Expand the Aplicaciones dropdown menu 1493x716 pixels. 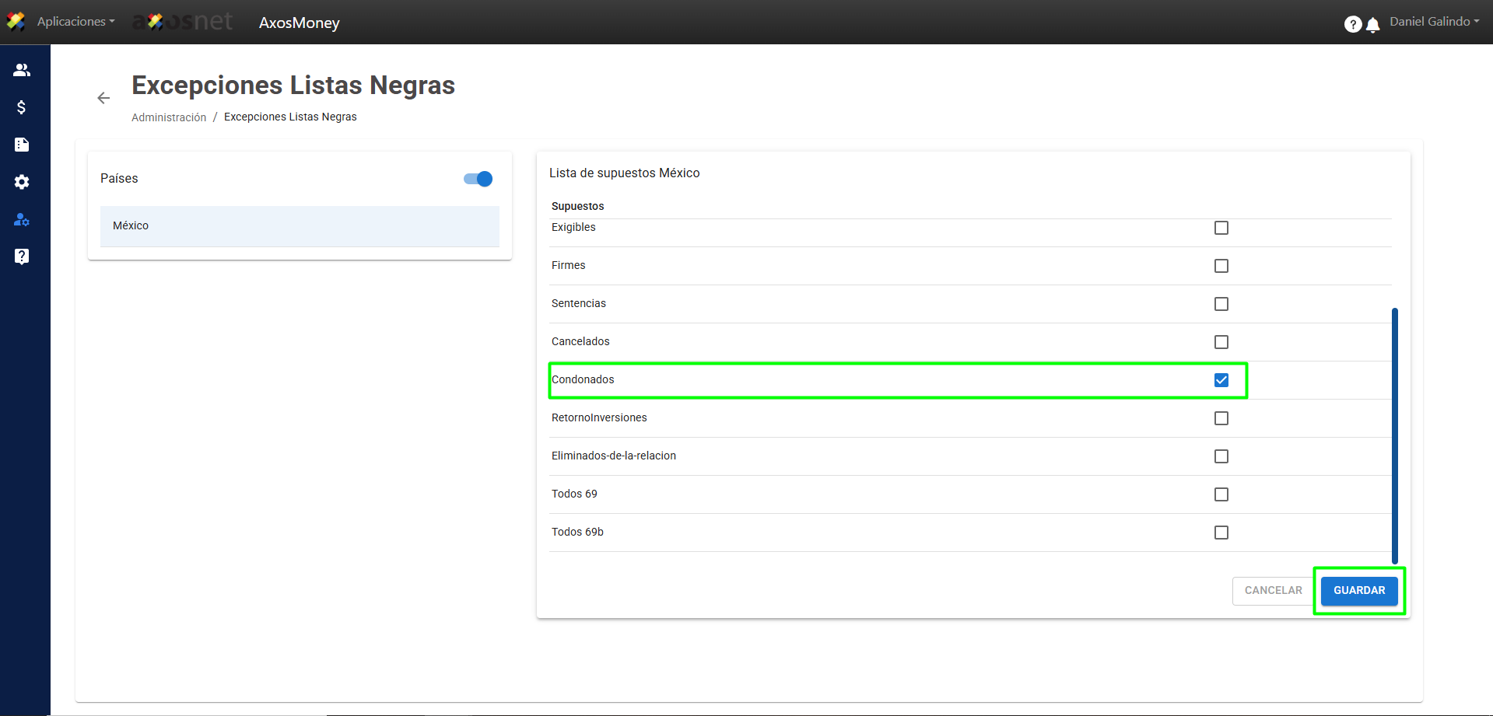click(75, 22)
